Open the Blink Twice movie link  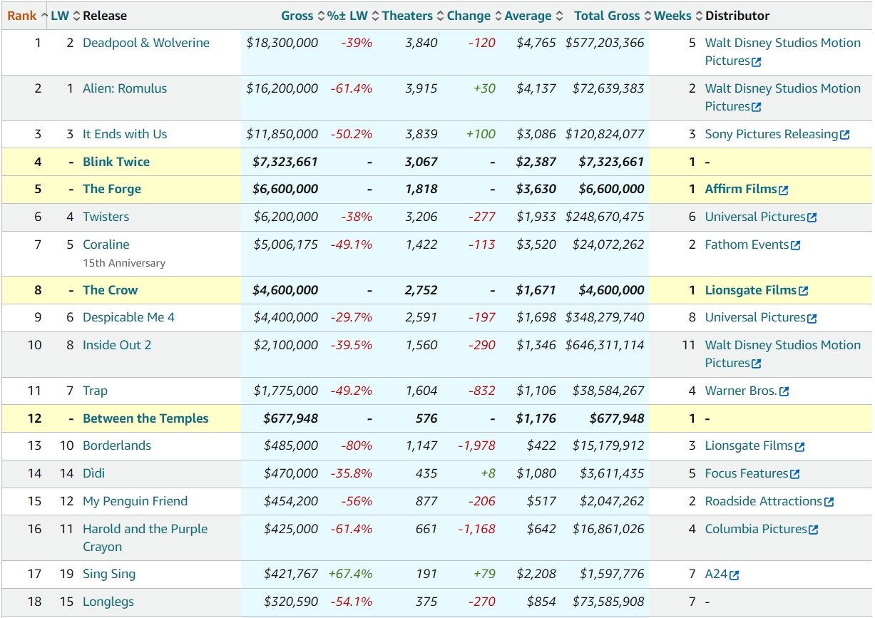116,162
